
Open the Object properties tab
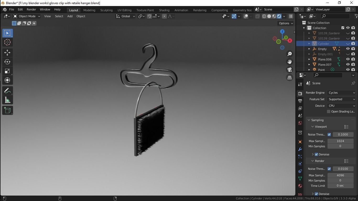click(300, 142)
